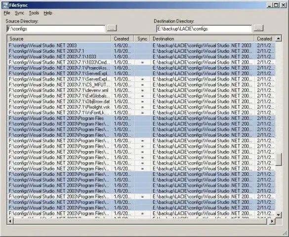Image resolution: width=289 pixels, height=237 pixels.
Task: Browse for destination directory with ... button
Action: coord(258,28)
